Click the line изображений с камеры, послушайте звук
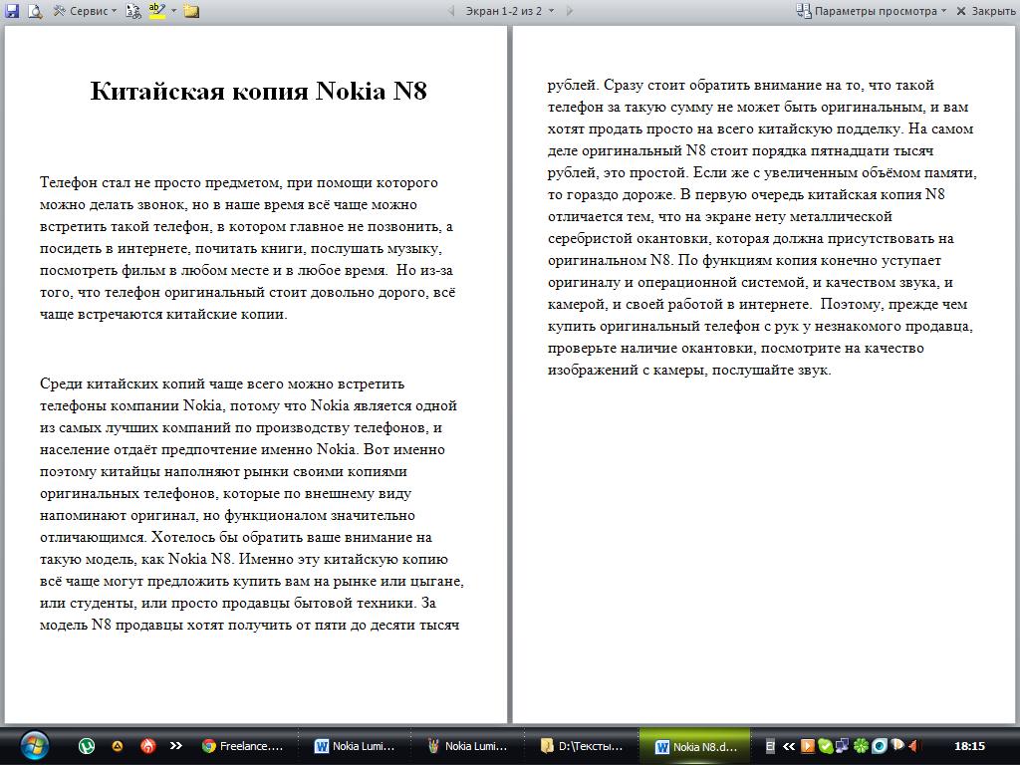Image resolution: width=1020 pixels, height=765 pixels. coord(689,370)
